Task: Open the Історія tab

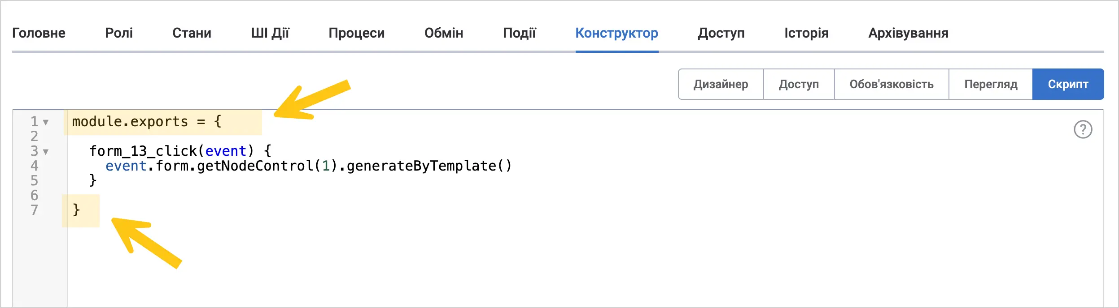Action: [x=806, y=33]
